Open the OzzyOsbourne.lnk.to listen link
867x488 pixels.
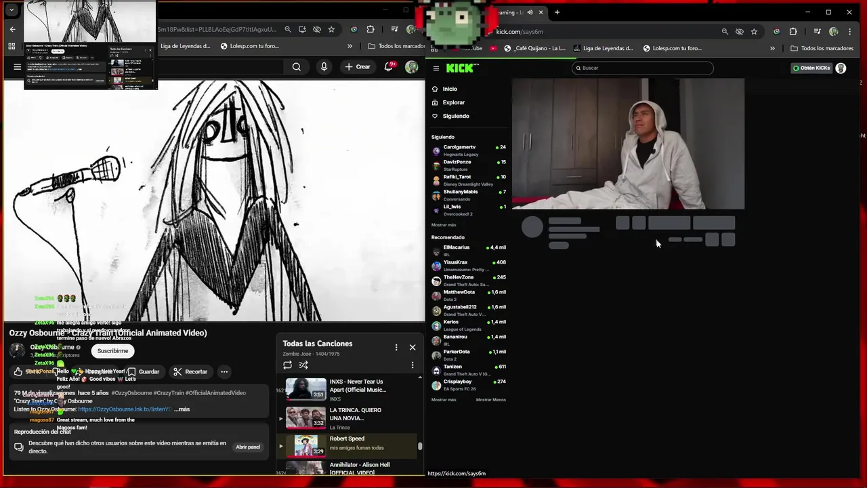pyautogui.click(x=125, y=409)
